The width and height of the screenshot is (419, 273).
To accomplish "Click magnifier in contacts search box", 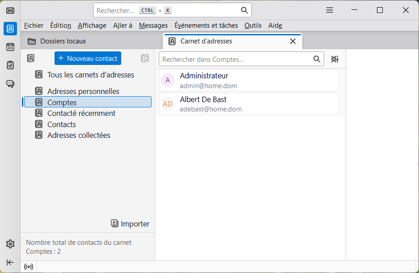I will coord(317,59).
